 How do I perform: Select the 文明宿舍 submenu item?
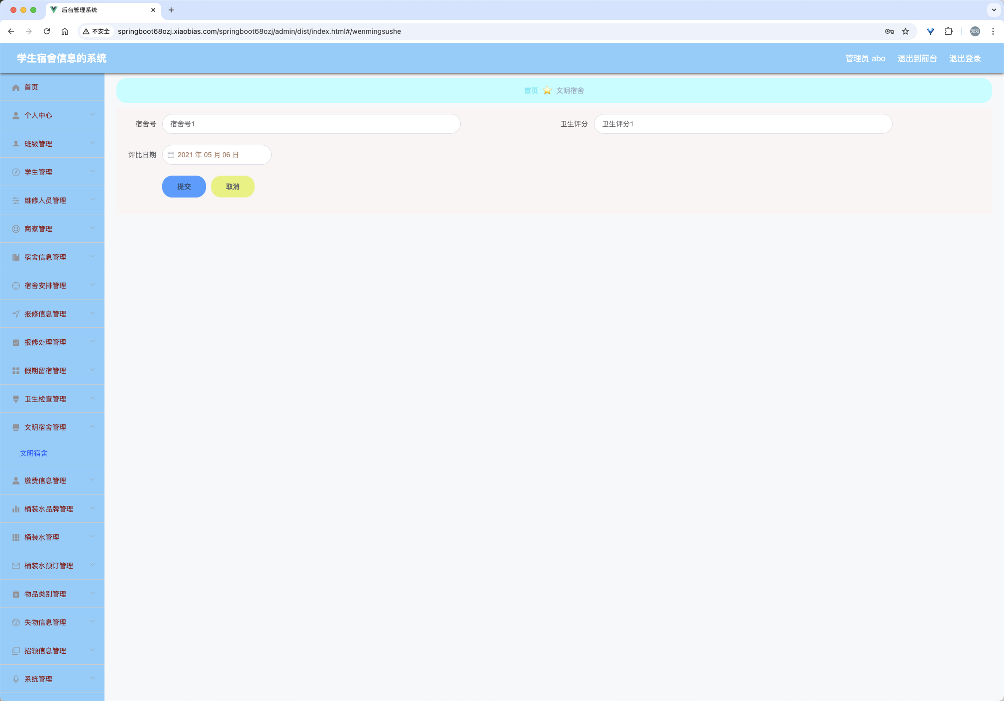click(x=34, y=453)
